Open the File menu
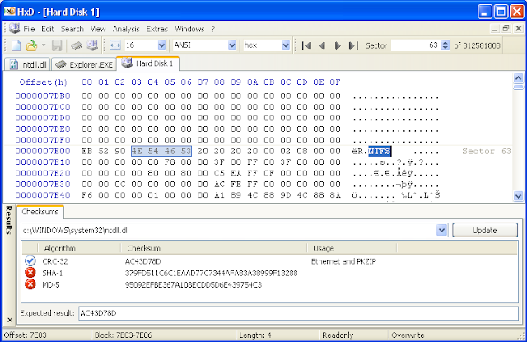This screenshot has width=527, height=342. (29, 29)
